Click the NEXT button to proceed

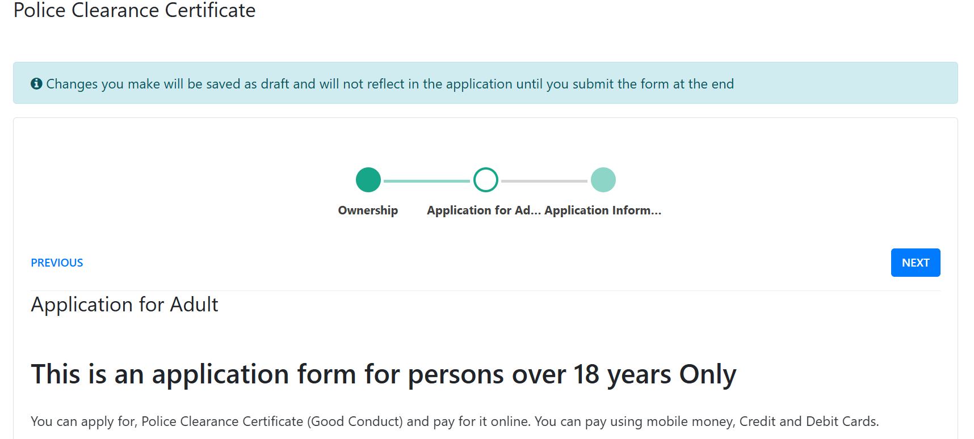[915, 262]
